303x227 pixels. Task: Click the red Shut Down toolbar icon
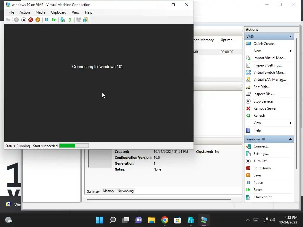click(x=30, y=20)
